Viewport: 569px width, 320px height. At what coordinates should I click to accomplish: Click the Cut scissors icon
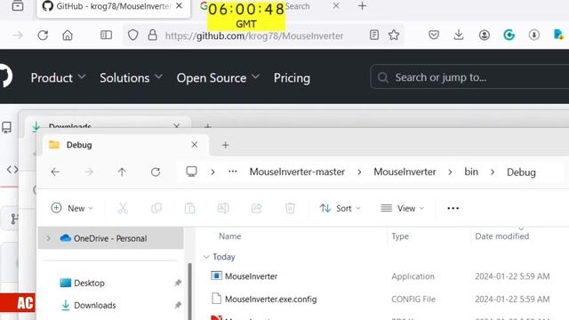(x=123, y=208)
